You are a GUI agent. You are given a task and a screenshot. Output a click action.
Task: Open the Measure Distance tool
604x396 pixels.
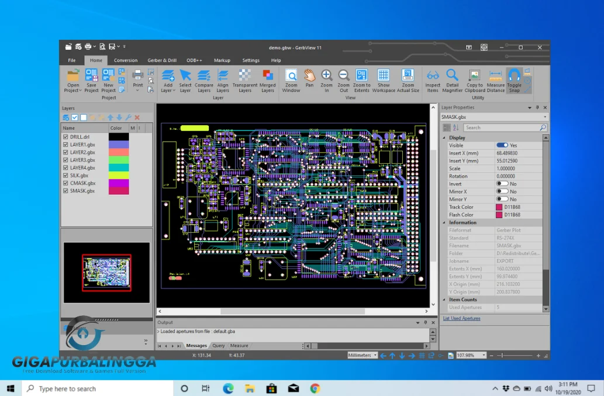(495, 75)
